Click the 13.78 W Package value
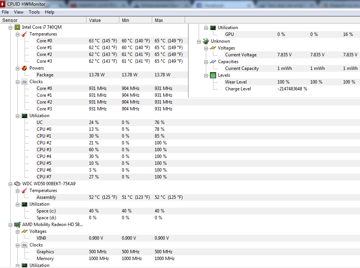The width and height of the screenshot is (360, 268). [97, 75]
